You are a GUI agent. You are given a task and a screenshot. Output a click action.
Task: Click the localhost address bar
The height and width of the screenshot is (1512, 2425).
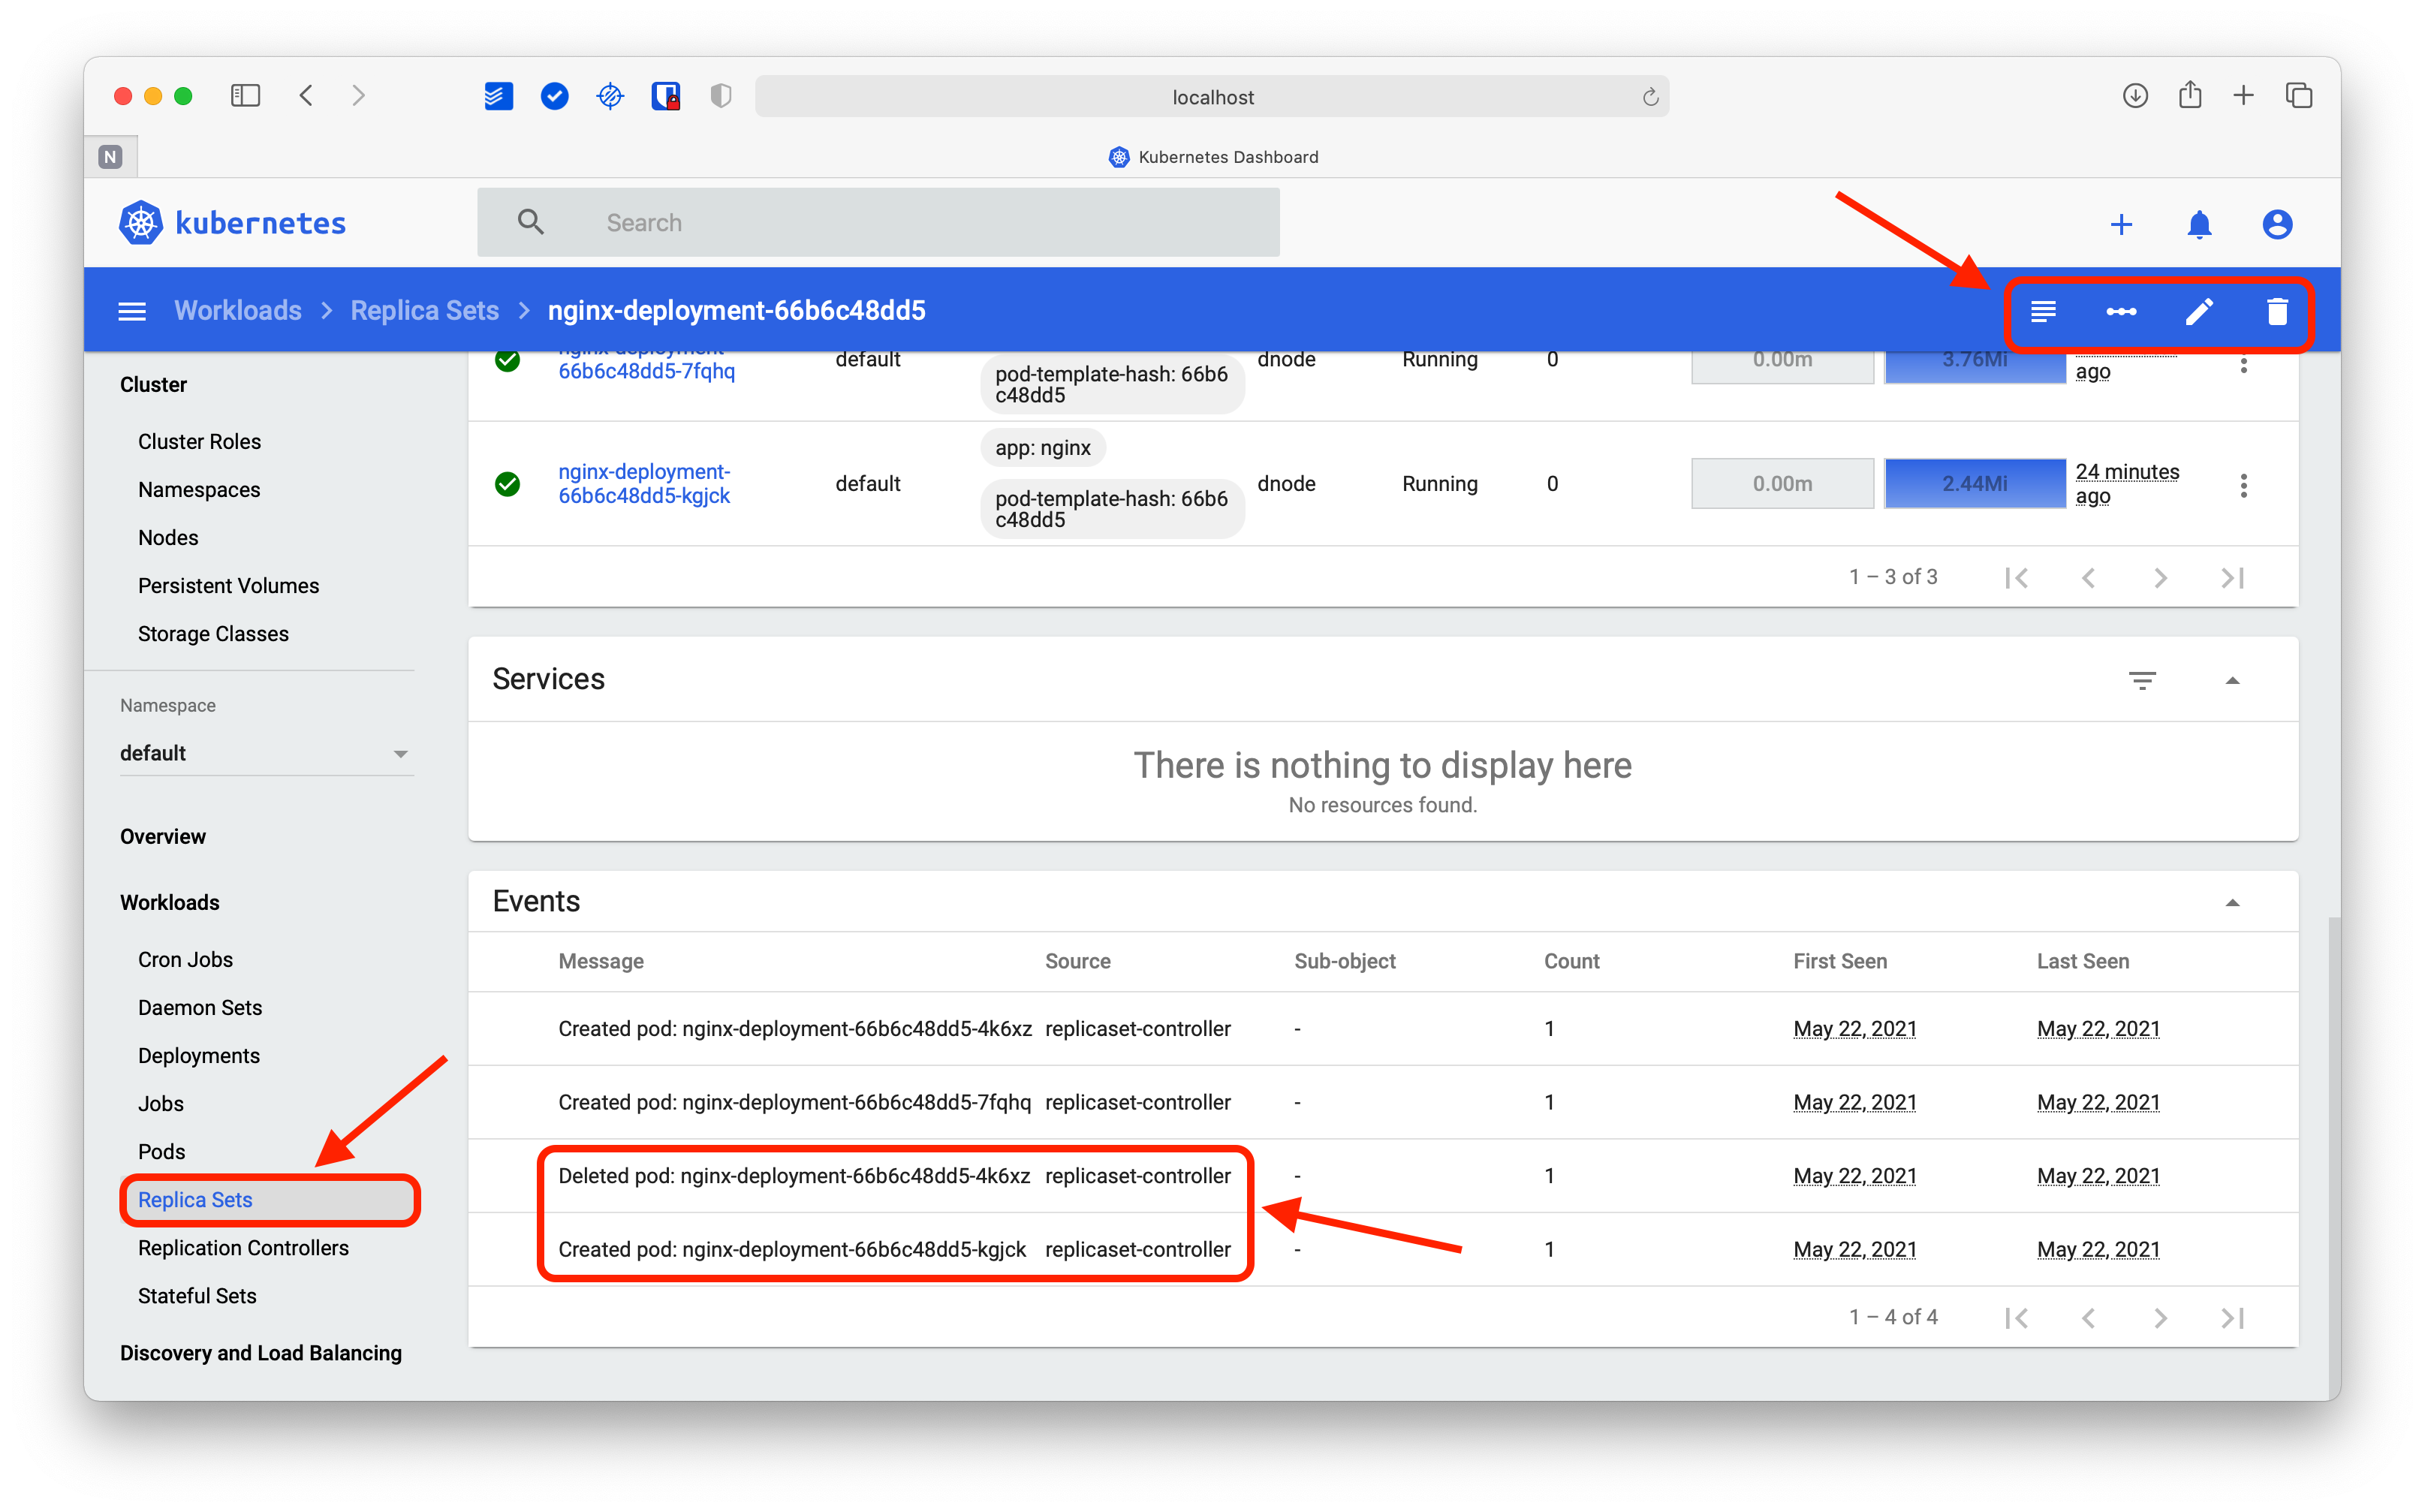click(1211, 97)
